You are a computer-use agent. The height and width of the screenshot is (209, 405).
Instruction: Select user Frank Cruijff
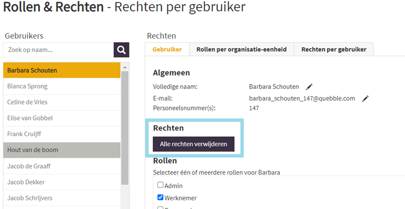61,134
